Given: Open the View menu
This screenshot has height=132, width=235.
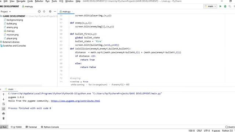Looking at the screenshot, I should pyautogui.click(x=12, y=1).
